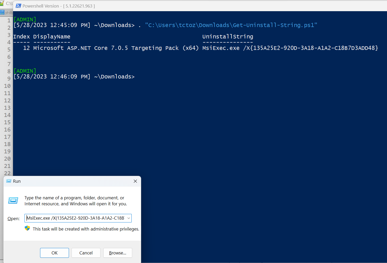Click line number 15 in the editor gutter

(7, 122)
